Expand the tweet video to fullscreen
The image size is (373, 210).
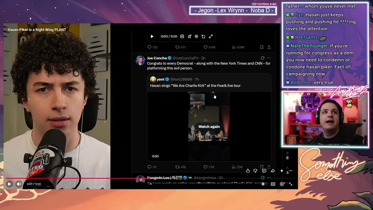[211, 36]
